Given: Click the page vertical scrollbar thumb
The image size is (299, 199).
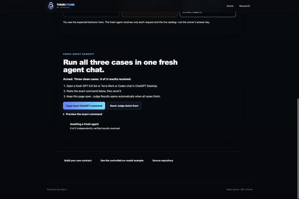Looking at the screenshot, I should pos(298,149).
